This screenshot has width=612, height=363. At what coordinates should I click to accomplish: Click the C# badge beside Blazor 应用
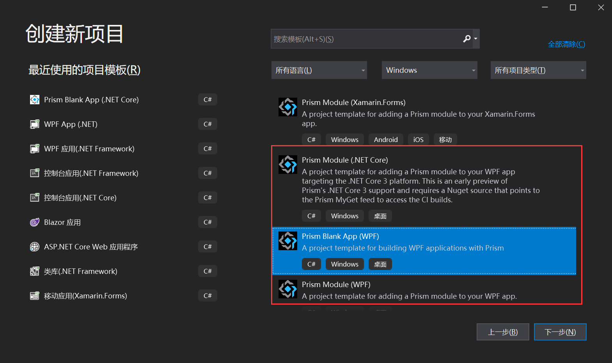(208, 222)
